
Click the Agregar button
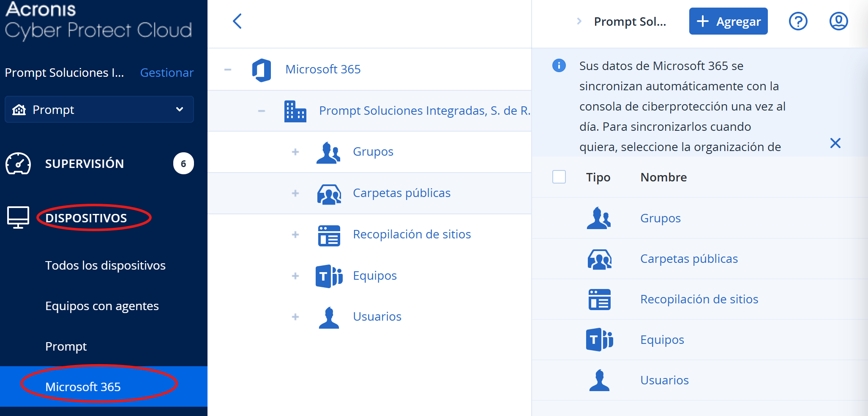[728, 21]
